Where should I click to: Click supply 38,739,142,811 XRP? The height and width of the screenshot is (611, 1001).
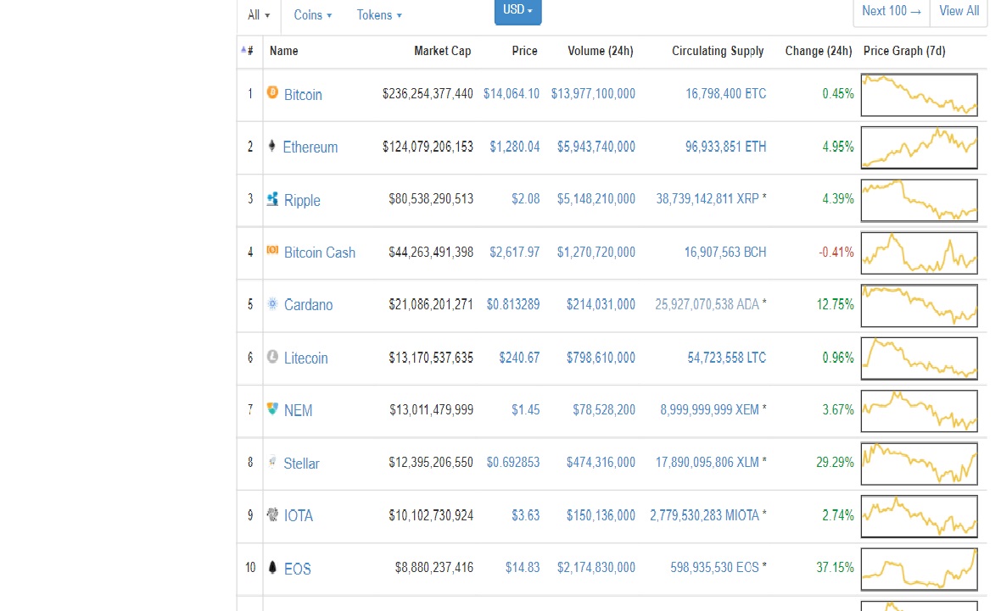[707, 199]
